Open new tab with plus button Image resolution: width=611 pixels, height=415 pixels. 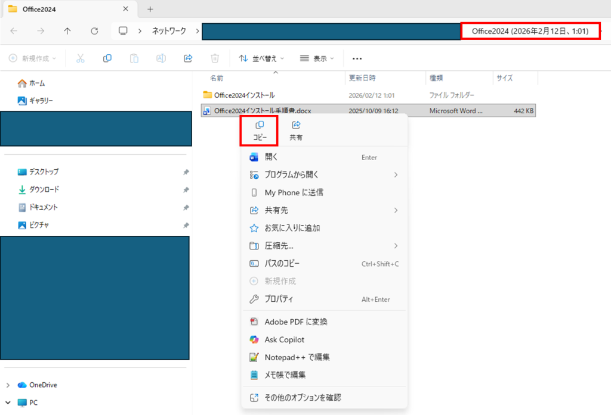[150, 9]
